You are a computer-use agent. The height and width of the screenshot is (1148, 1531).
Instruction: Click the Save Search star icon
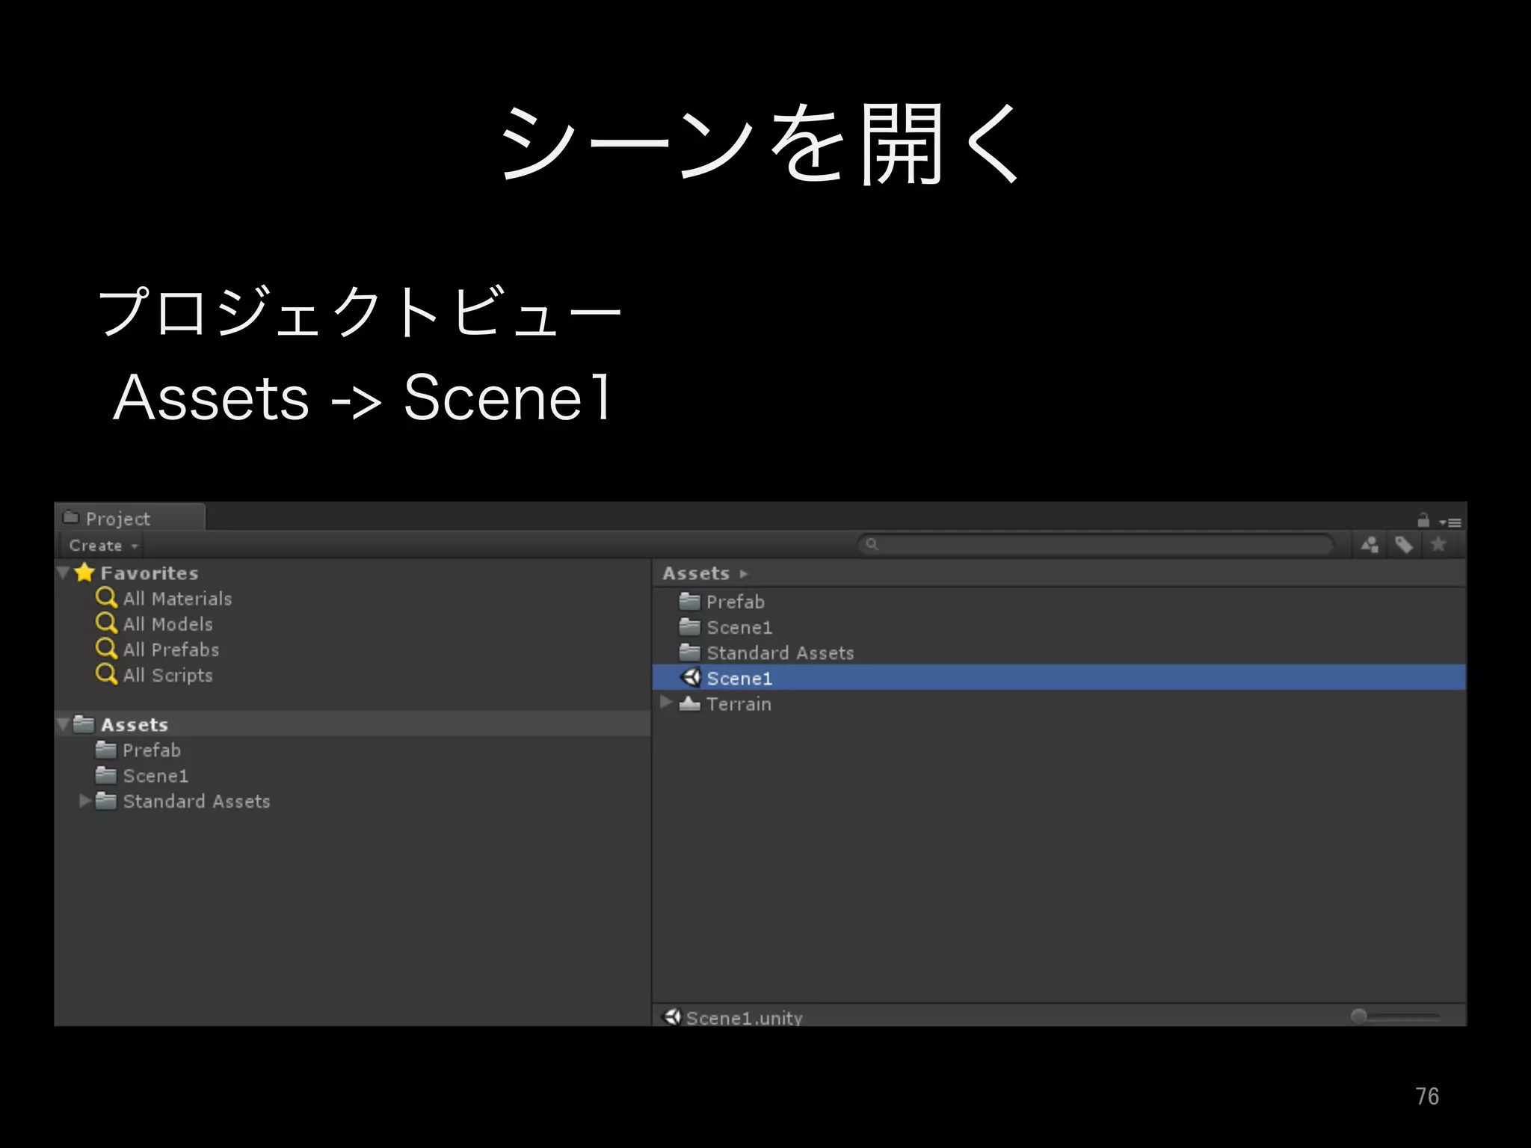pos(1438,545)
